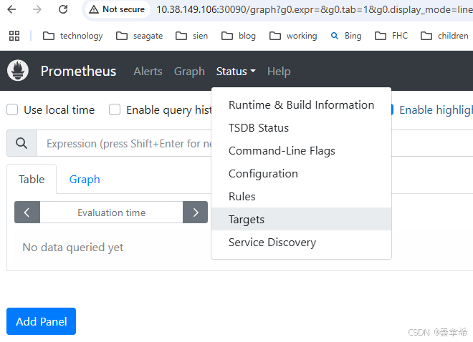The width and height of the screenshot is (473, 342).
Task: Choose Command-Line Flags menu item
Action: (x=301, y=150)
